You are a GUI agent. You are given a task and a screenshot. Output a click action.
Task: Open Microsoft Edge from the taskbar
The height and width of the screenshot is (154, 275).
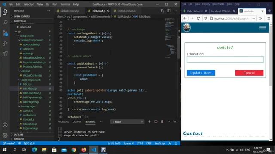[34, 150]
